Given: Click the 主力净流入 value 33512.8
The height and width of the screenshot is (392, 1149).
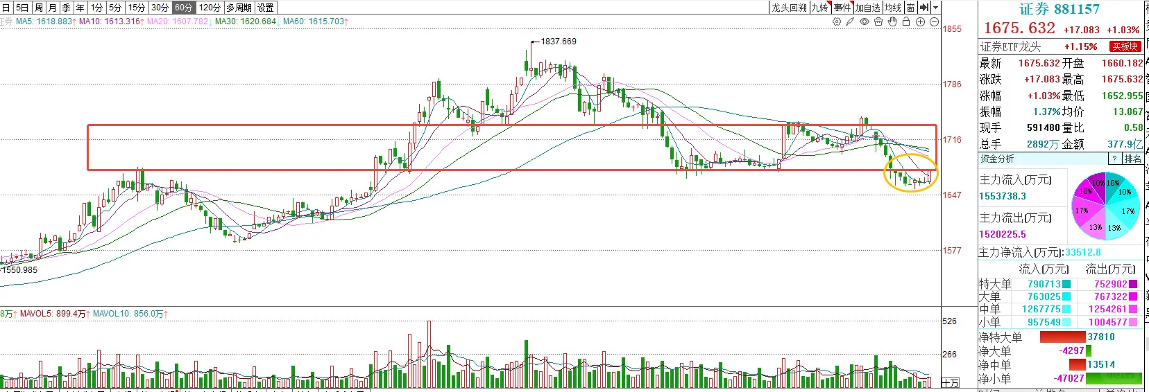Looking at the screenshot, I should pyautogui.click(x=1083, y=253).
